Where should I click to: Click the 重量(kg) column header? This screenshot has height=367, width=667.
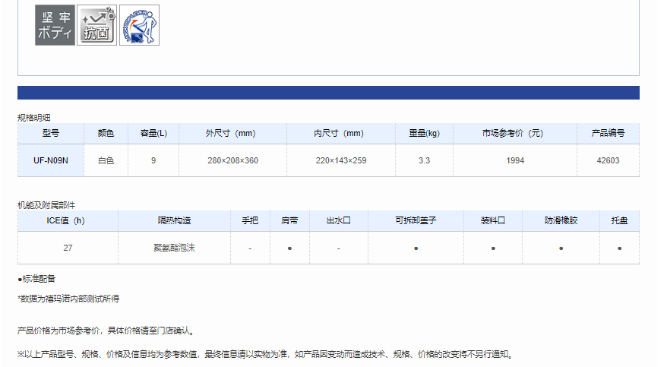(424, 133)
